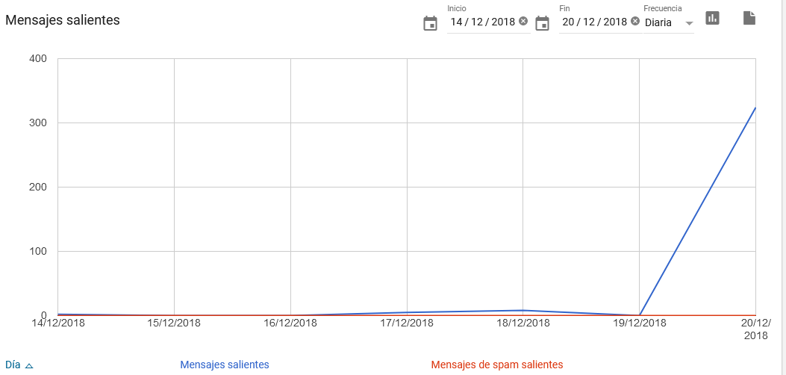The height and width of the screenshot is (375, 786).
Task: Click the ascending sort arrow beside Día
Action: click(29, 365)
